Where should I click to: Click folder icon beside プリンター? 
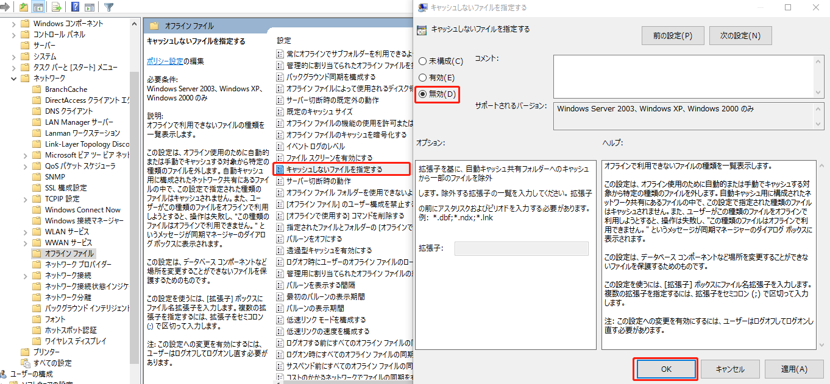click(x=25, y=352)
